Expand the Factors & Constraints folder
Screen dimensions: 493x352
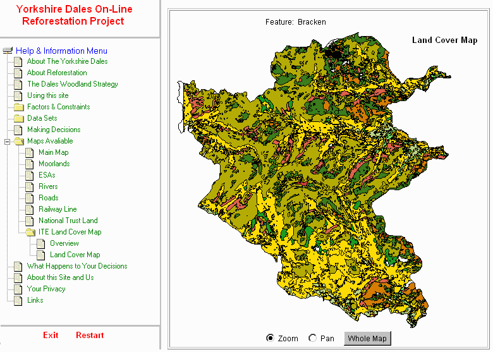pos(58,107)
